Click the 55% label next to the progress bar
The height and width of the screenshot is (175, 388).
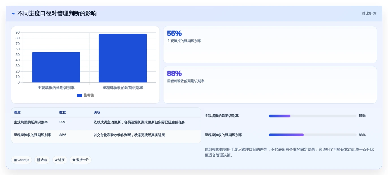coord(362,116)
